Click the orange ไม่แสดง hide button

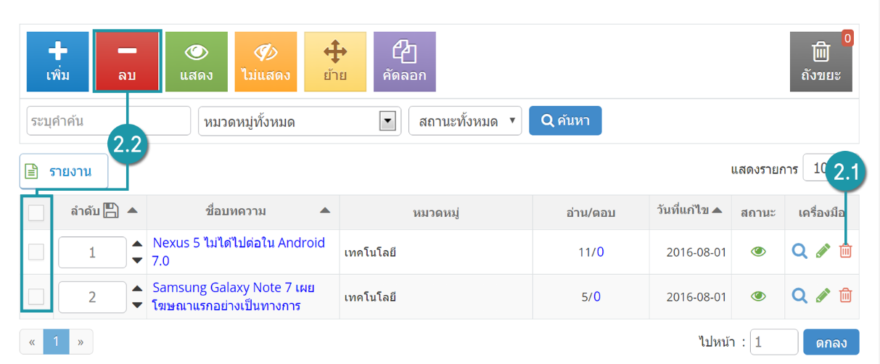click(266, 62)
